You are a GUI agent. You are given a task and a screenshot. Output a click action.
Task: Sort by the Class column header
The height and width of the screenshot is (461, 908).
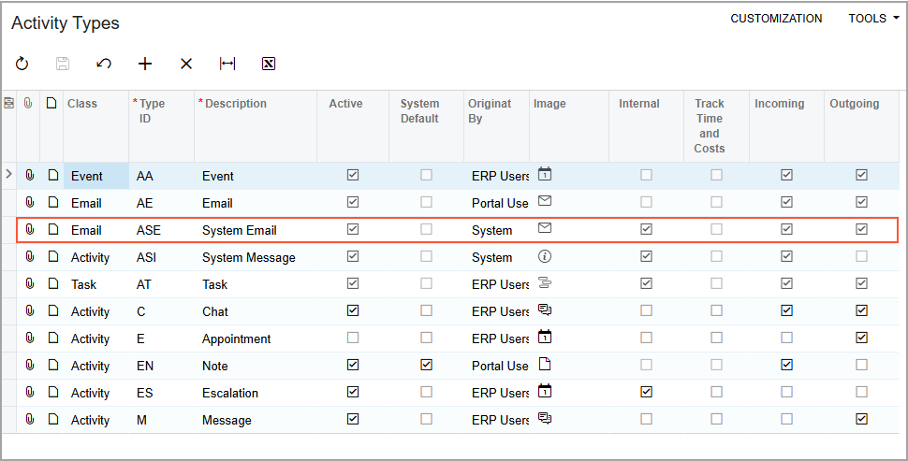pos(82,104)
